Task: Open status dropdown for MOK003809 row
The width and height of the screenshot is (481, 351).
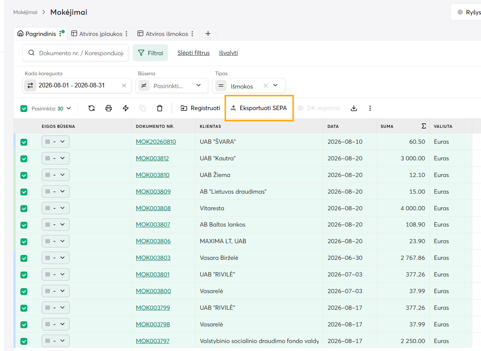Action: tap(56, 191)
